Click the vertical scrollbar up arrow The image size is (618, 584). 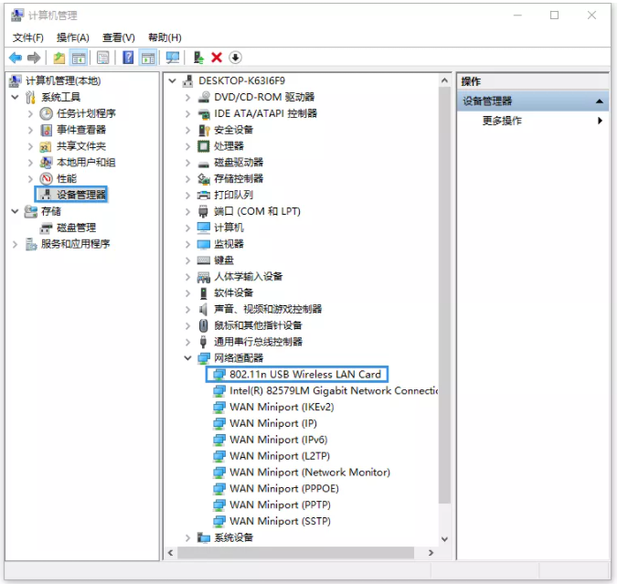444,80
